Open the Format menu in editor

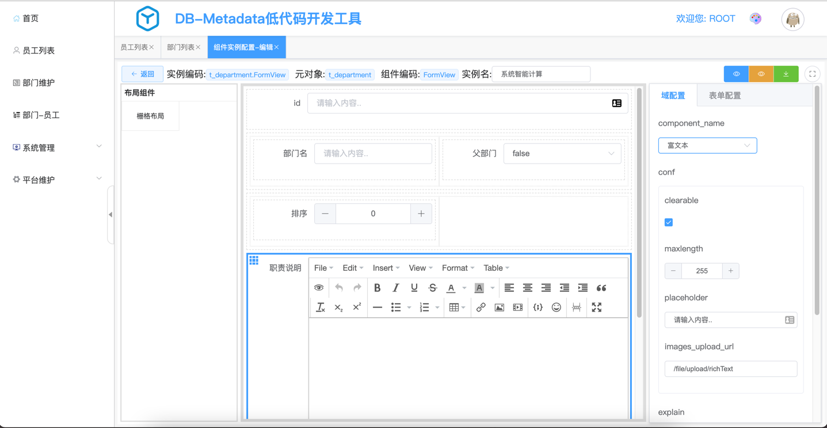458,268
